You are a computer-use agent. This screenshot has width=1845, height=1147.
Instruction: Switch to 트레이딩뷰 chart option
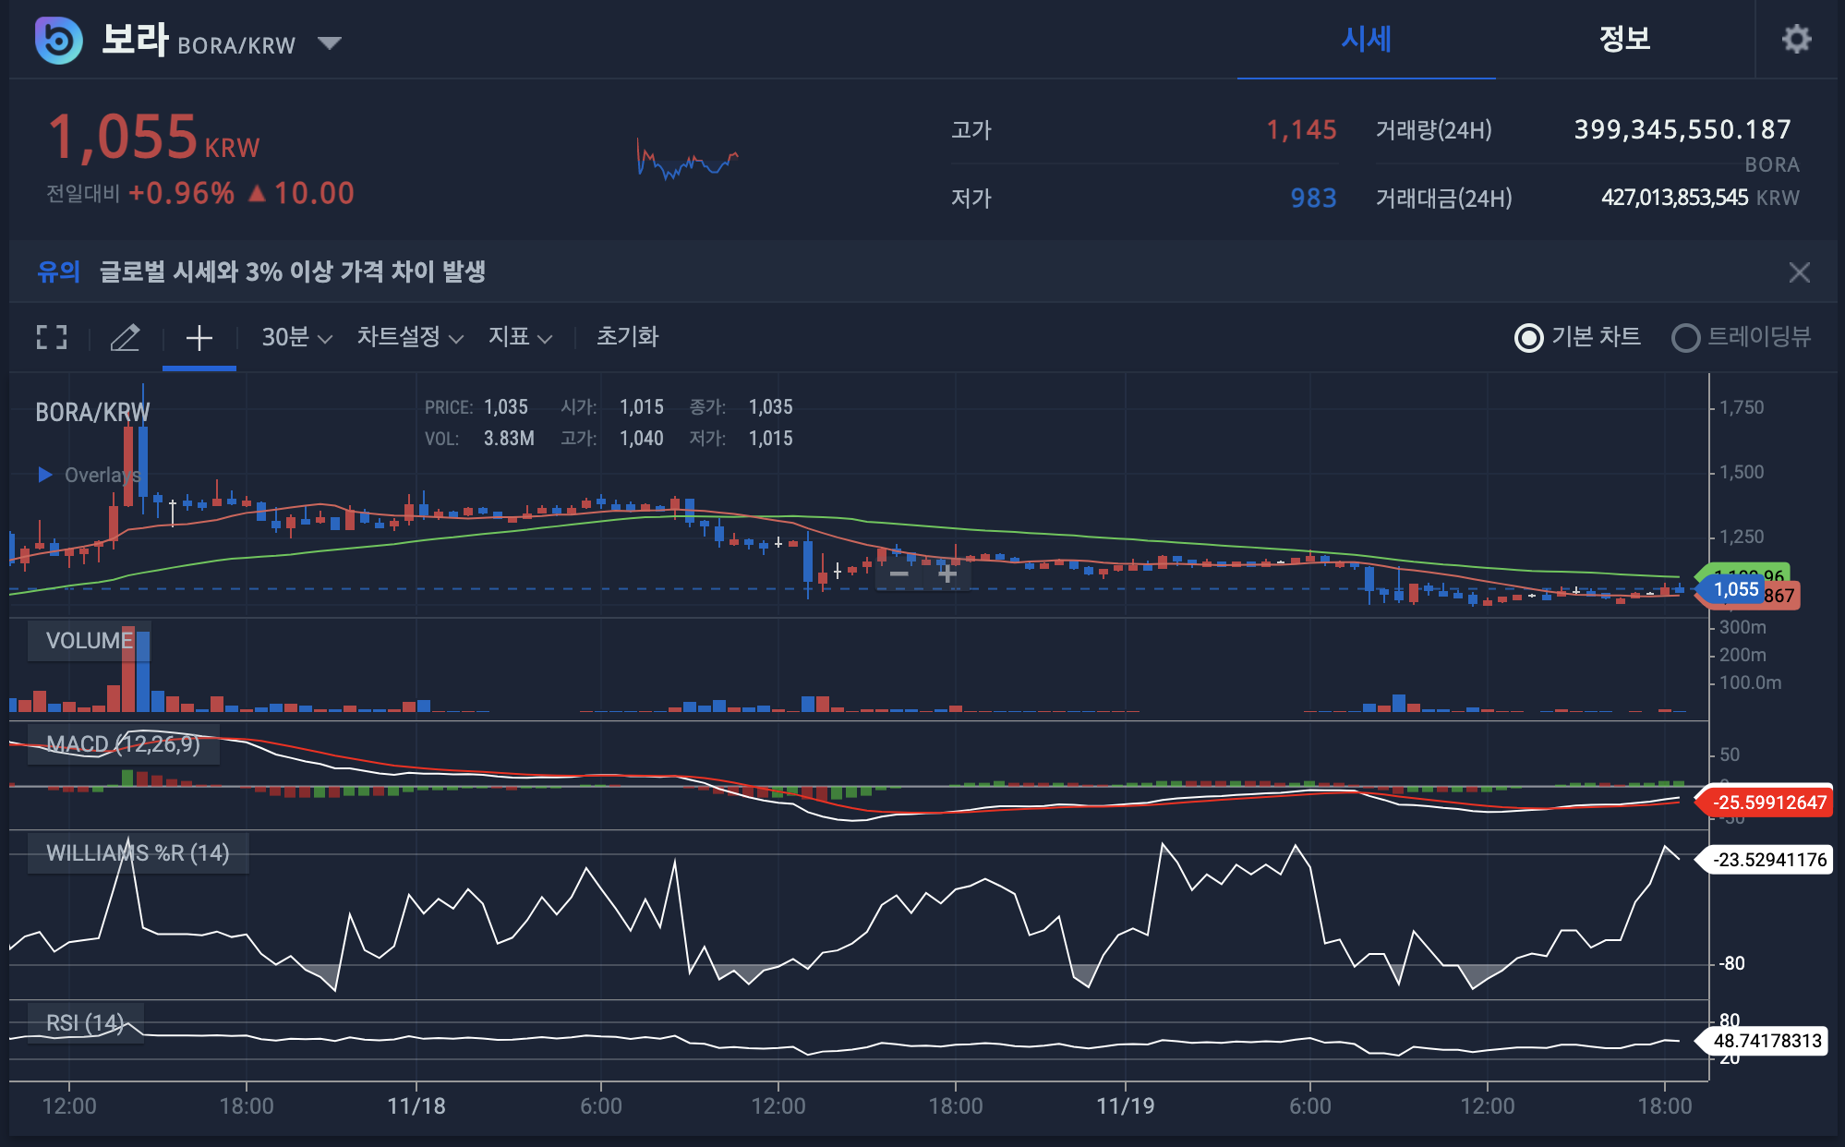[1686, 338]
